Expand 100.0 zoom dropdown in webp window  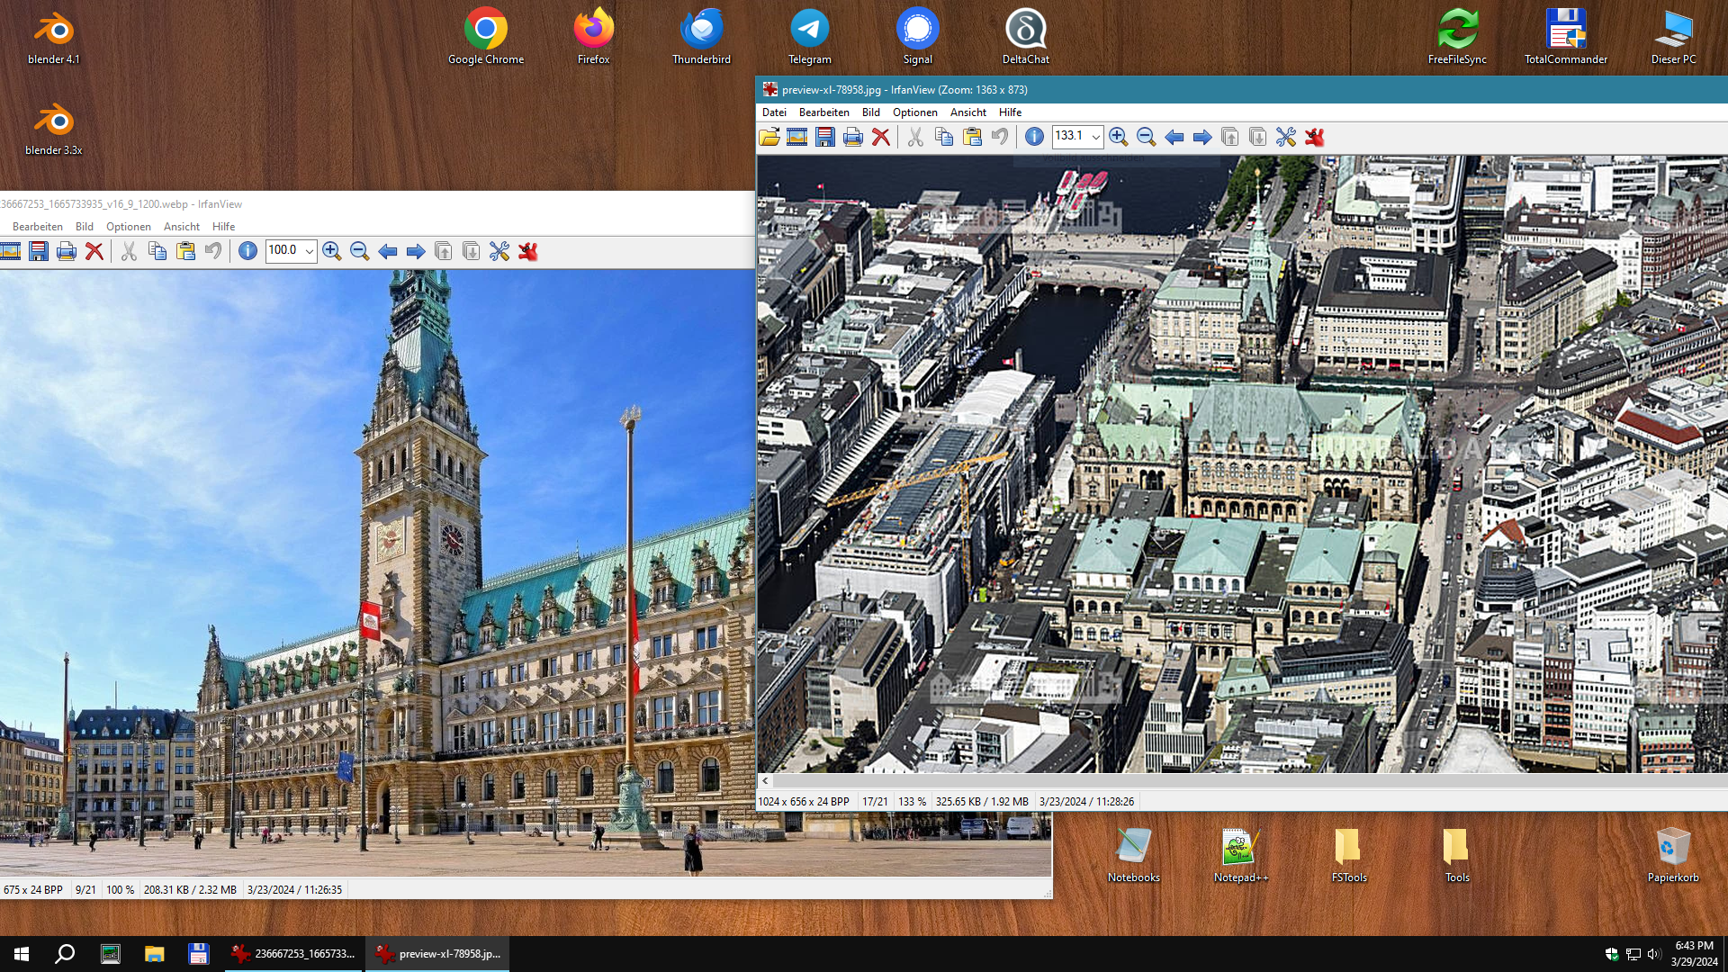(309, 251)
